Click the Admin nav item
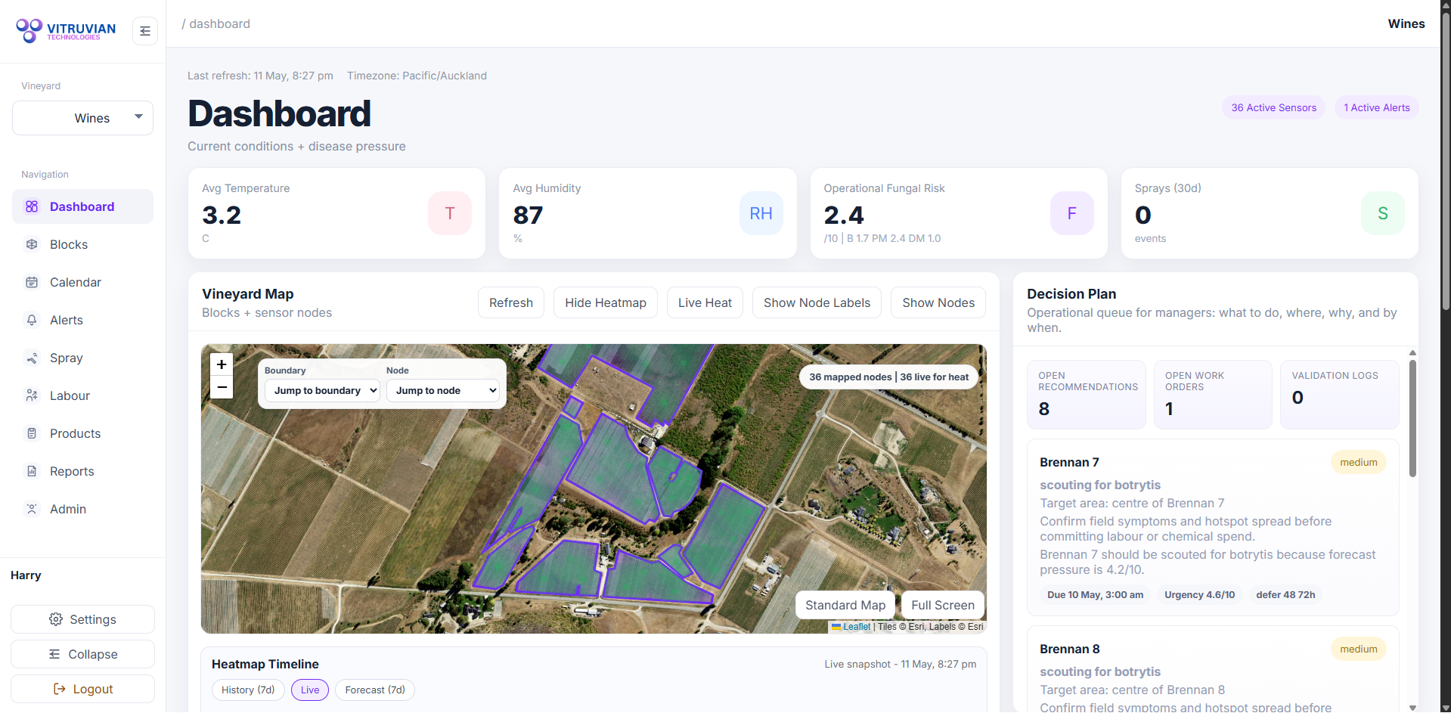 click(x=82, y=509)
